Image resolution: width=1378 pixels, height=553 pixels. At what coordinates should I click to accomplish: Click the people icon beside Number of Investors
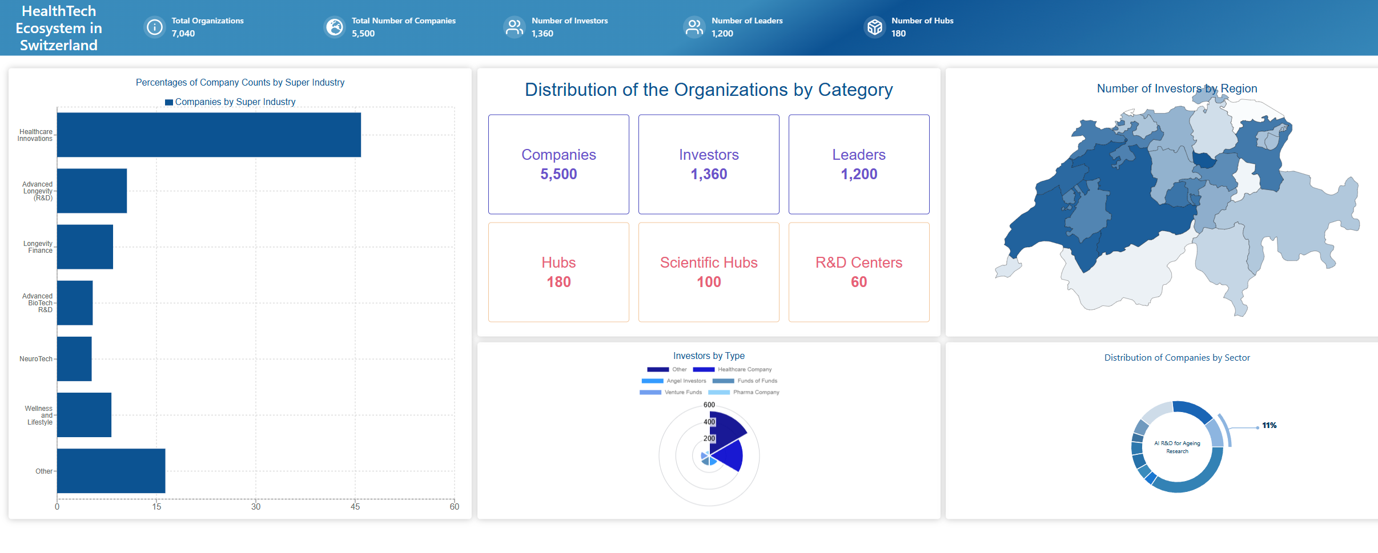pos(515,27)
